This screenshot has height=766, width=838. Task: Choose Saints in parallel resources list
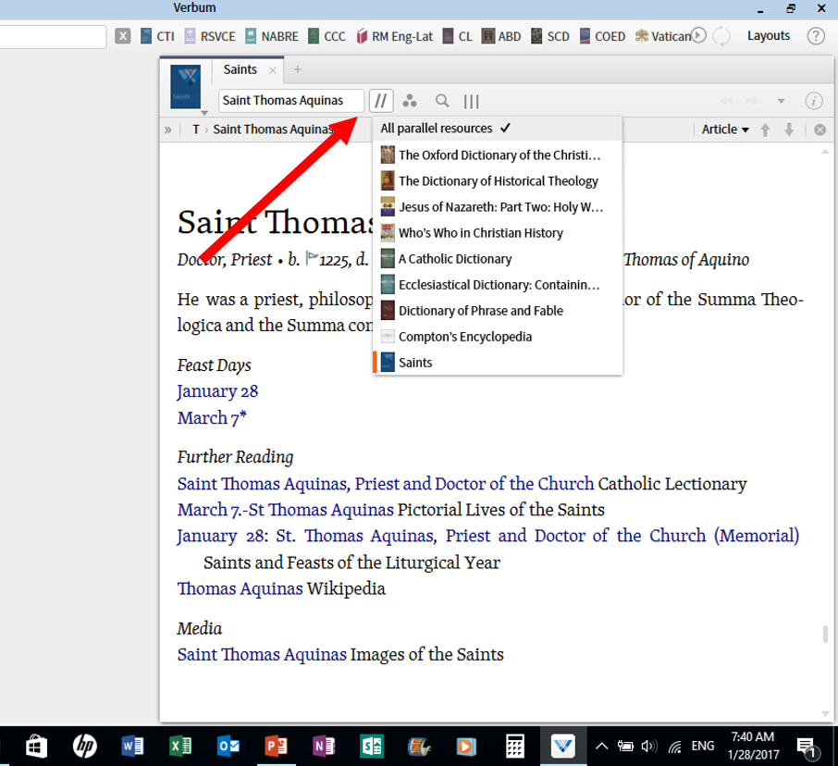[x=498, y=363]
